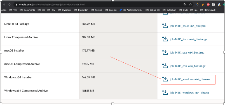
Task: Open the Catalog bookmarks folder
Action: tap(111, 10)
